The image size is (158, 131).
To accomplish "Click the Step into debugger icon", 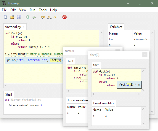I will tap(50, 17).
